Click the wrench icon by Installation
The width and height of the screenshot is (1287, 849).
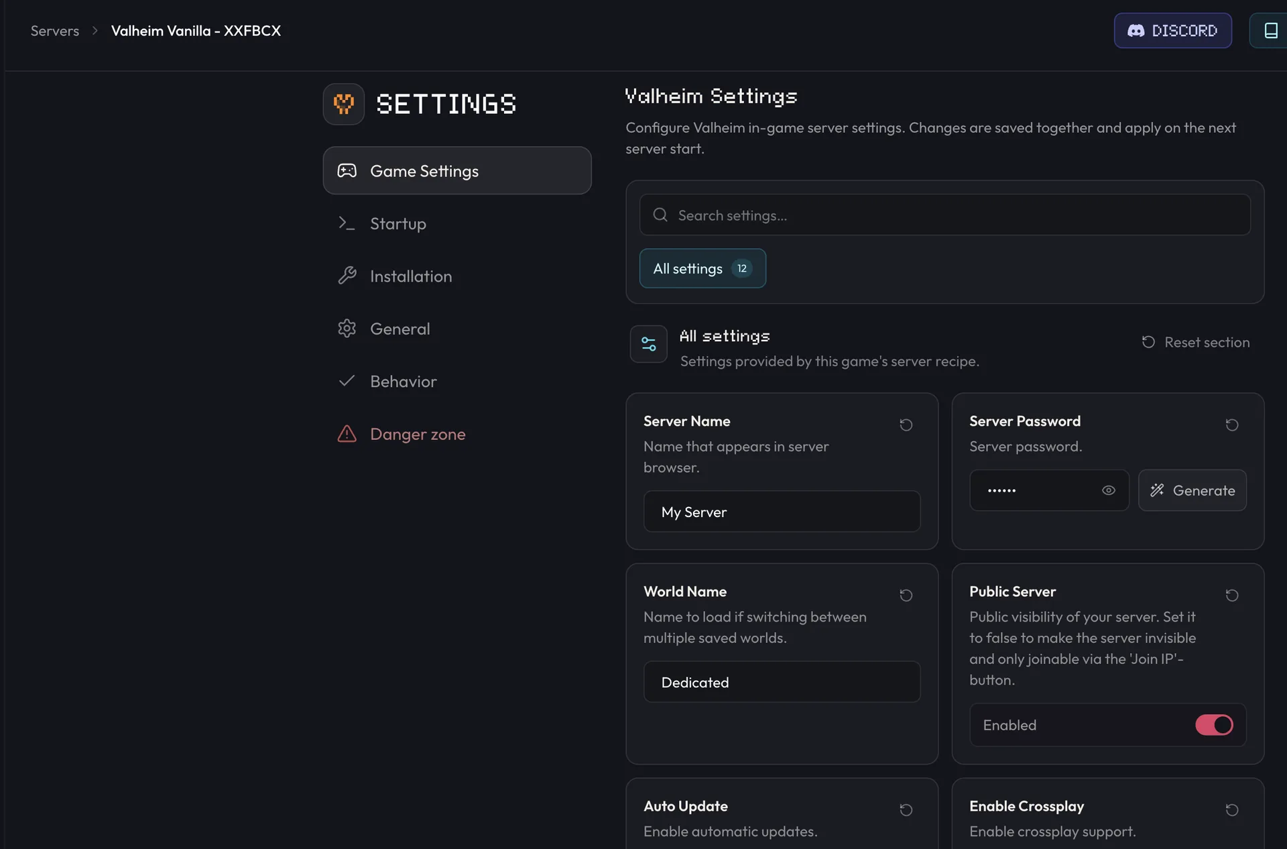click(x=347, y=275)
